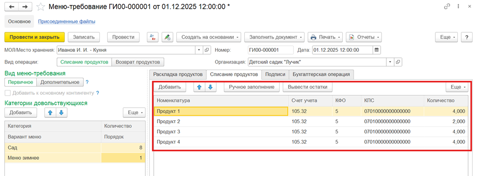Image resolution: width=477 pixels, height=176 pixels.
Task: Select the Продукт 4 row
Action: (311, 142)
